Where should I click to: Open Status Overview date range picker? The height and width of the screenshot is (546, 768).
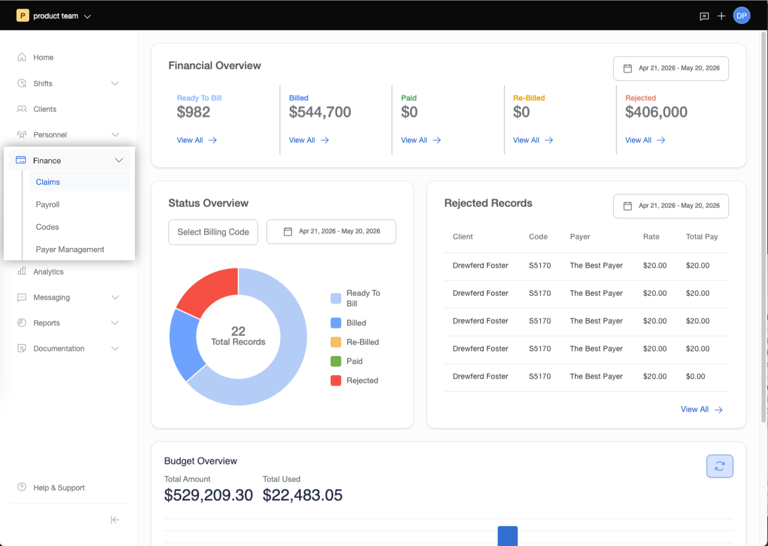click(x=331, y=231)
